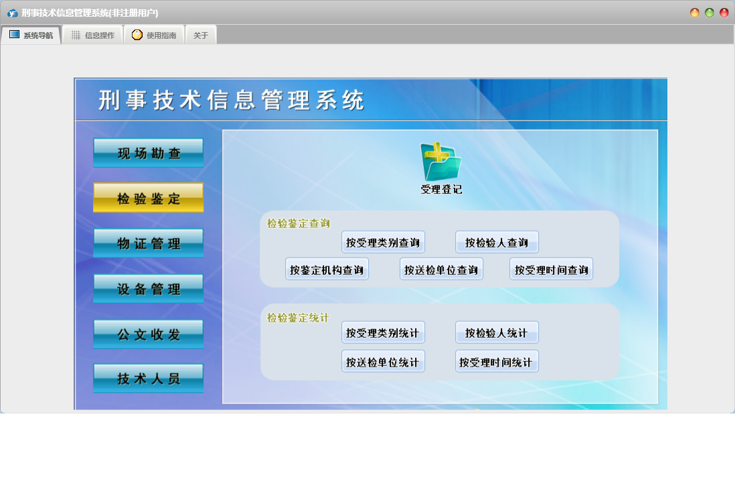Query by examiner with 按检验人查询
The height and width of the screenshot is (481, 735).
click(497, 242)
